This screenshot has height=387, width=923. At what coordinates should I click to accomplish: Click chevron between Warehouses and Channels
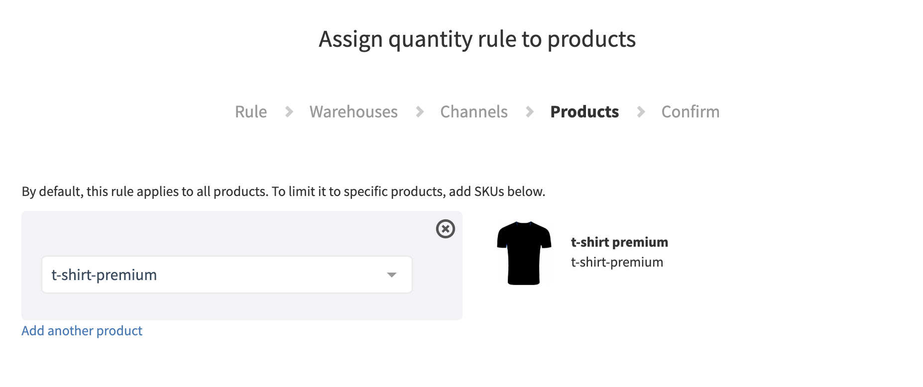click(420, 112)
